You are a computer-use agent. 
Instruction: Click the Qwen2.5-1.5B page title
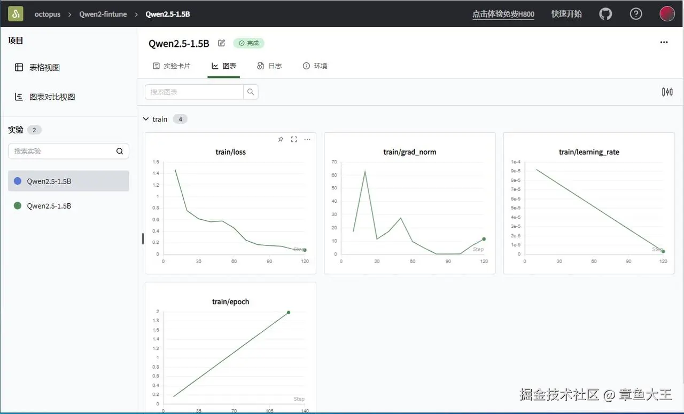(x=179, y=43)
